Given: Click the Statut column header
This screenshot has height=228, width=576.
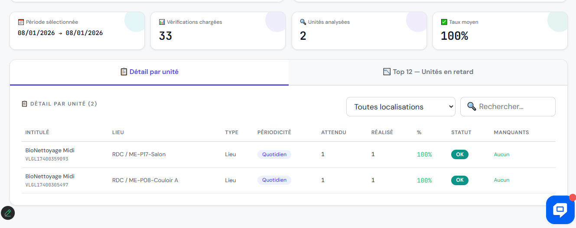Looking at the screenshot, I should tap(461, 132).
